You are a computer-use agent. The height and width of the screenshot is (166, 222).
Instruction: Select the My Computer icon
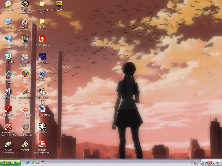[8, 23]
